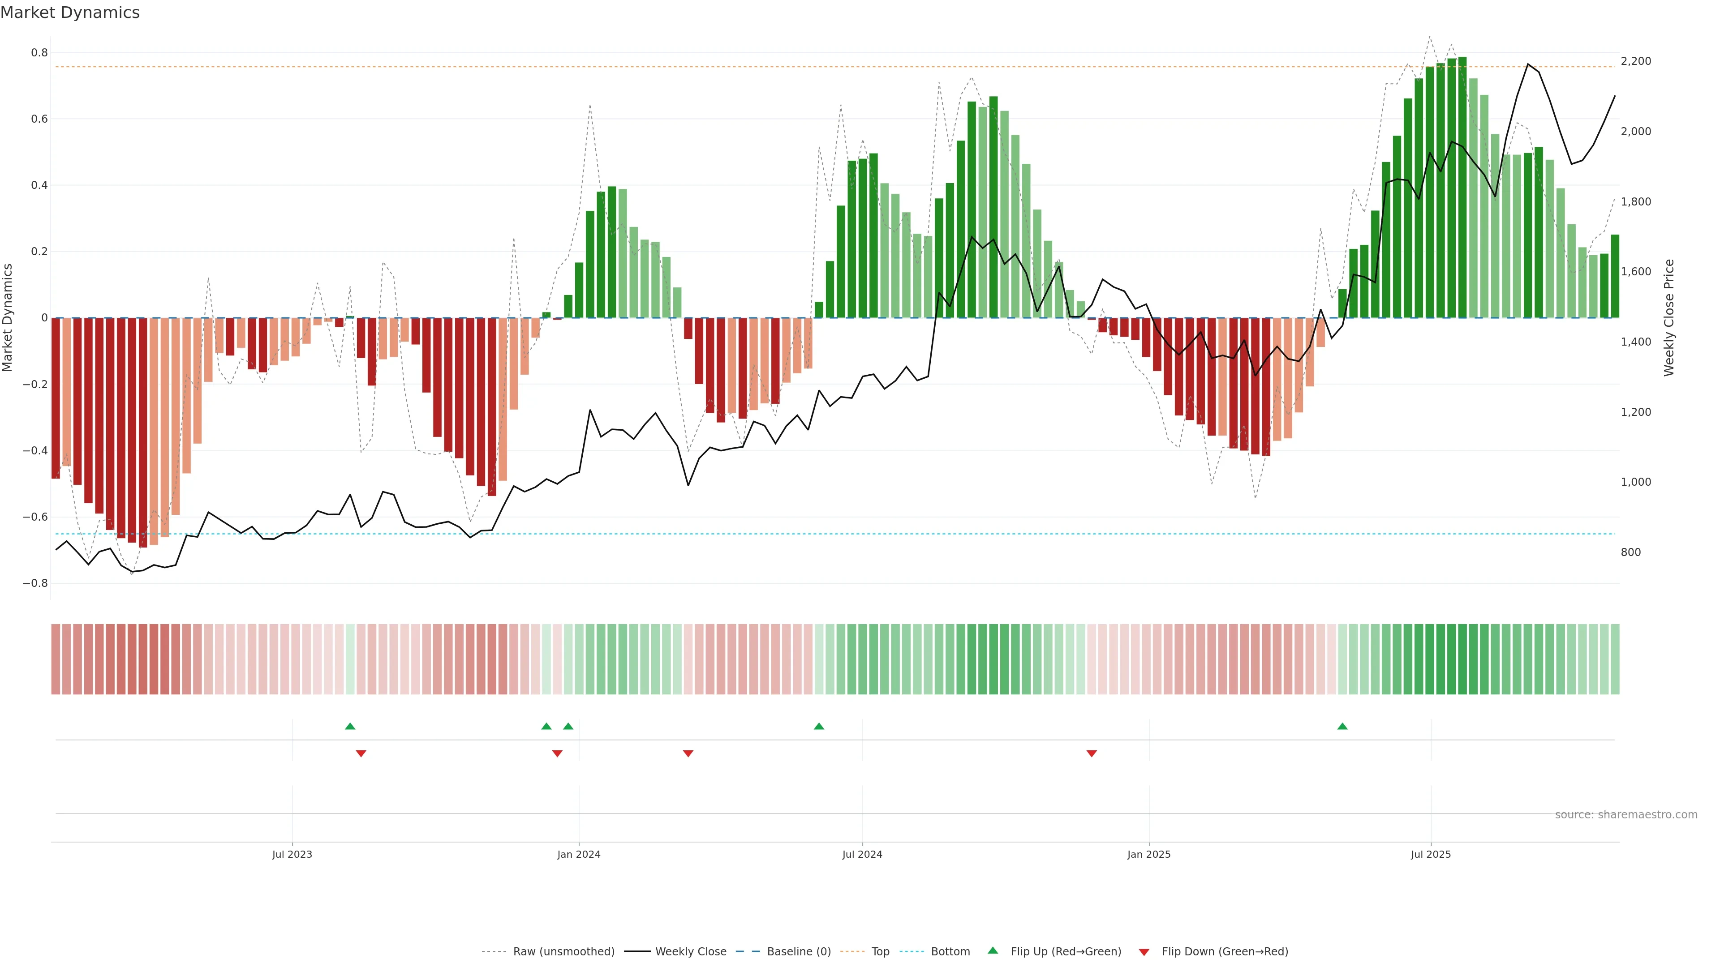Click red Flip Down marker between Jan–Jul 2024

(x=688, y=753)
